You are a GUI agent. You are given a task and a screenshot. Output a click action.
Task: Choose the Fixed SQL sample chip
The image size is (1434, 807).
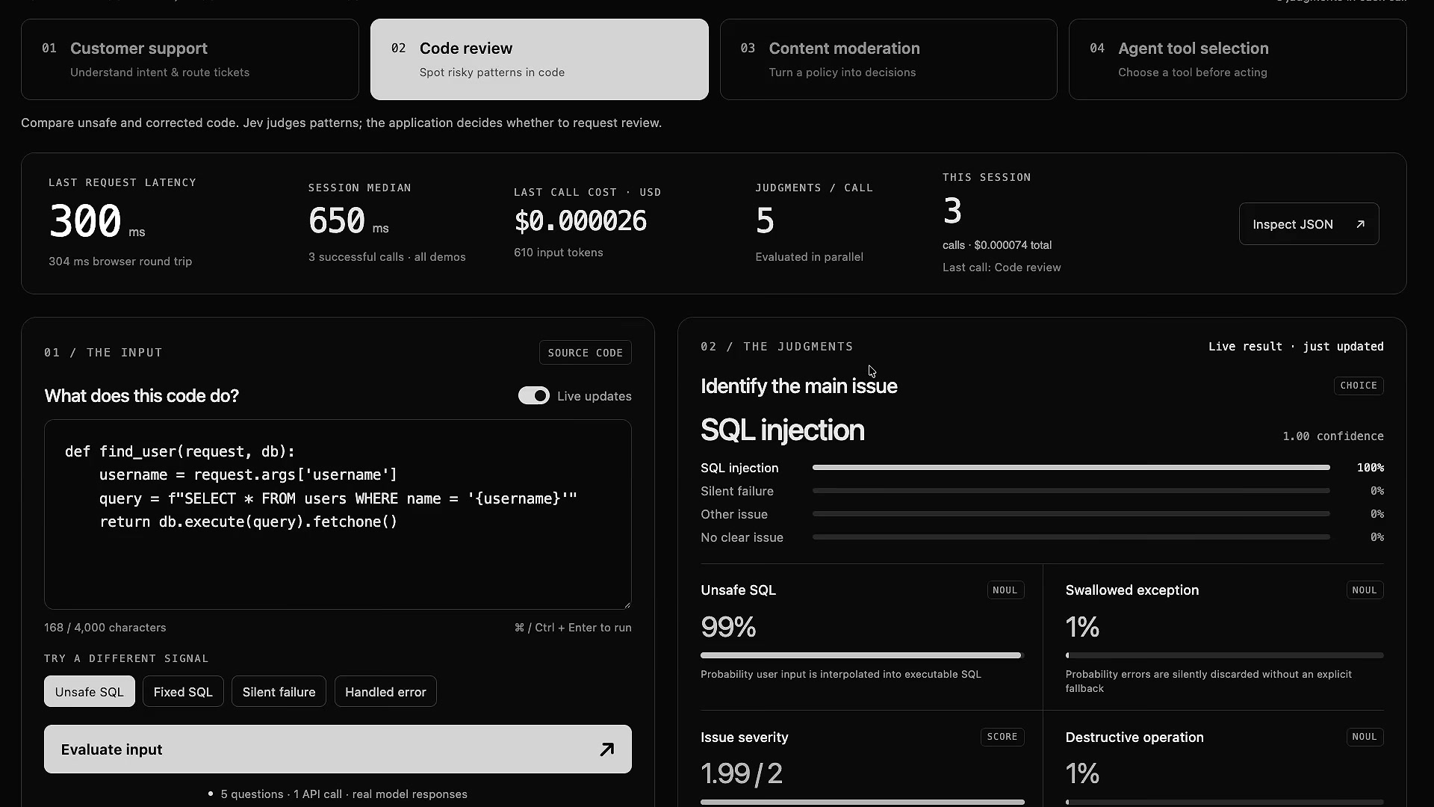tap(183, 692)
